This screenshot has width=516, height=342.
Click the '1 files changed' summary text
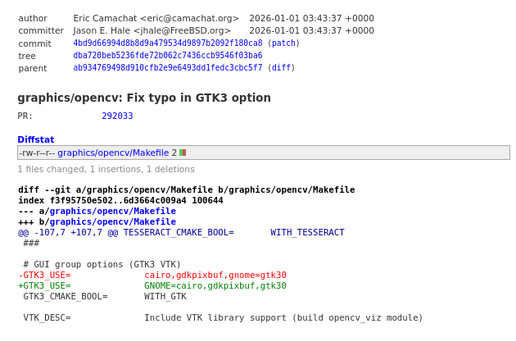(x=106, y=169)
